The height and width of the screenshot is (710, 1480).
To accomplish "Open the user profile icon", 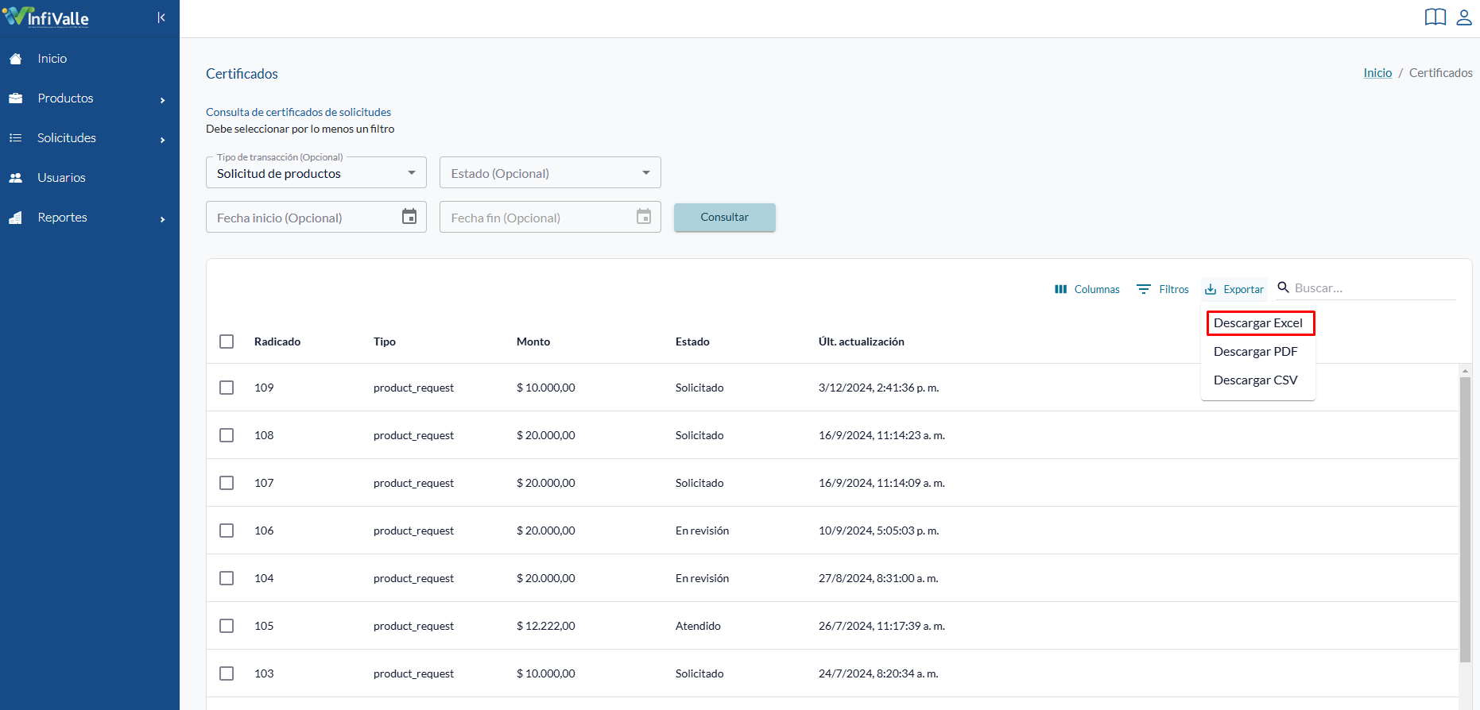I will 1464,17.
